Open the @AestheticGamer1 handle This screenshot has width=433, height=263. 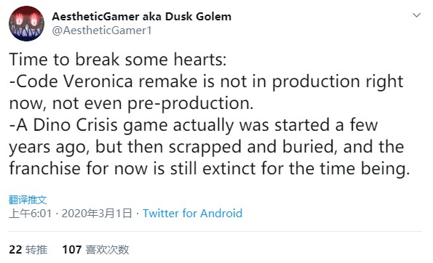click(102, 31)
